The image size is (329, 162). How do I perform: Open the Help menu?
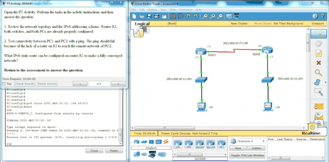click(199, 9)
